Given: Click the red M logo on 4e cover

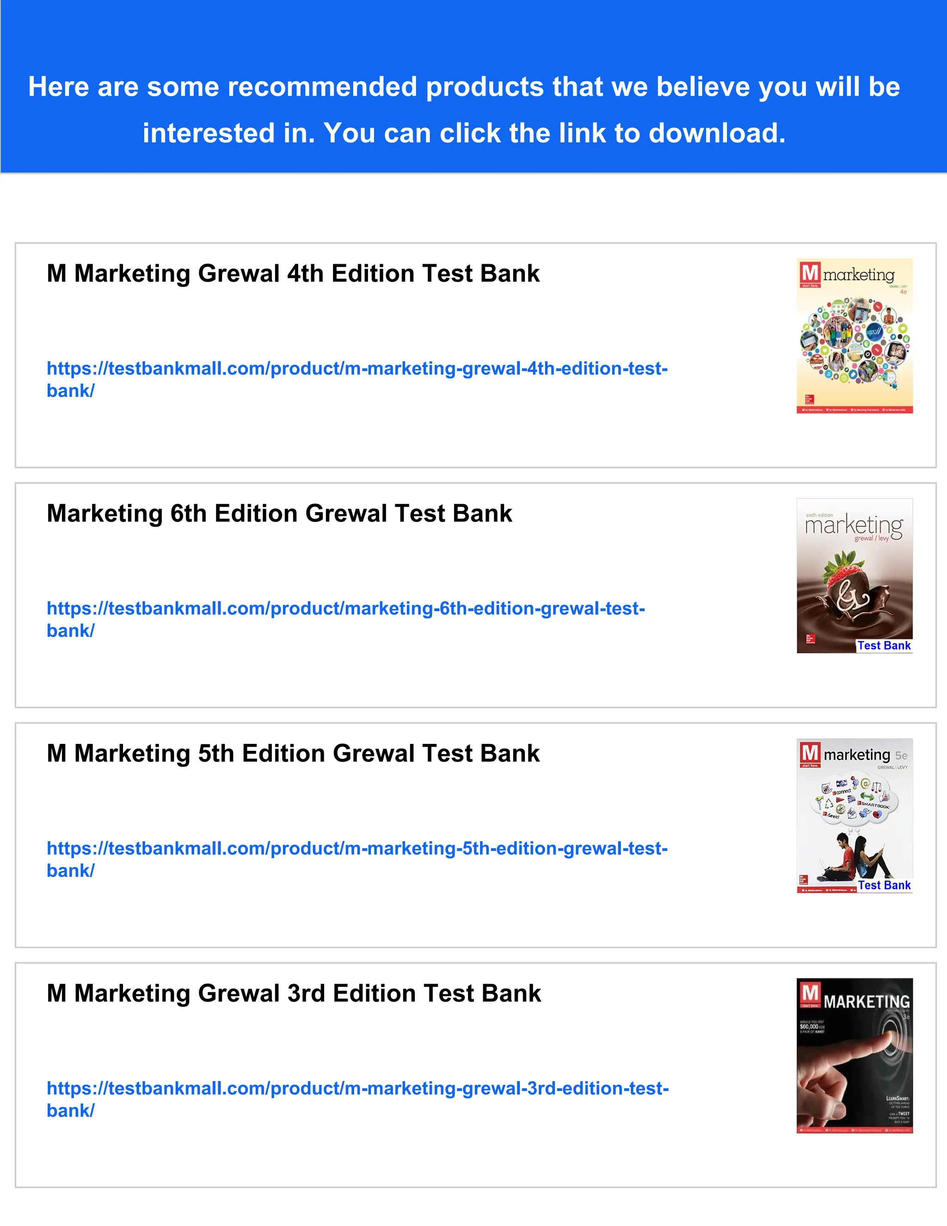Looking at the screenshot, I should pos(810,273).
